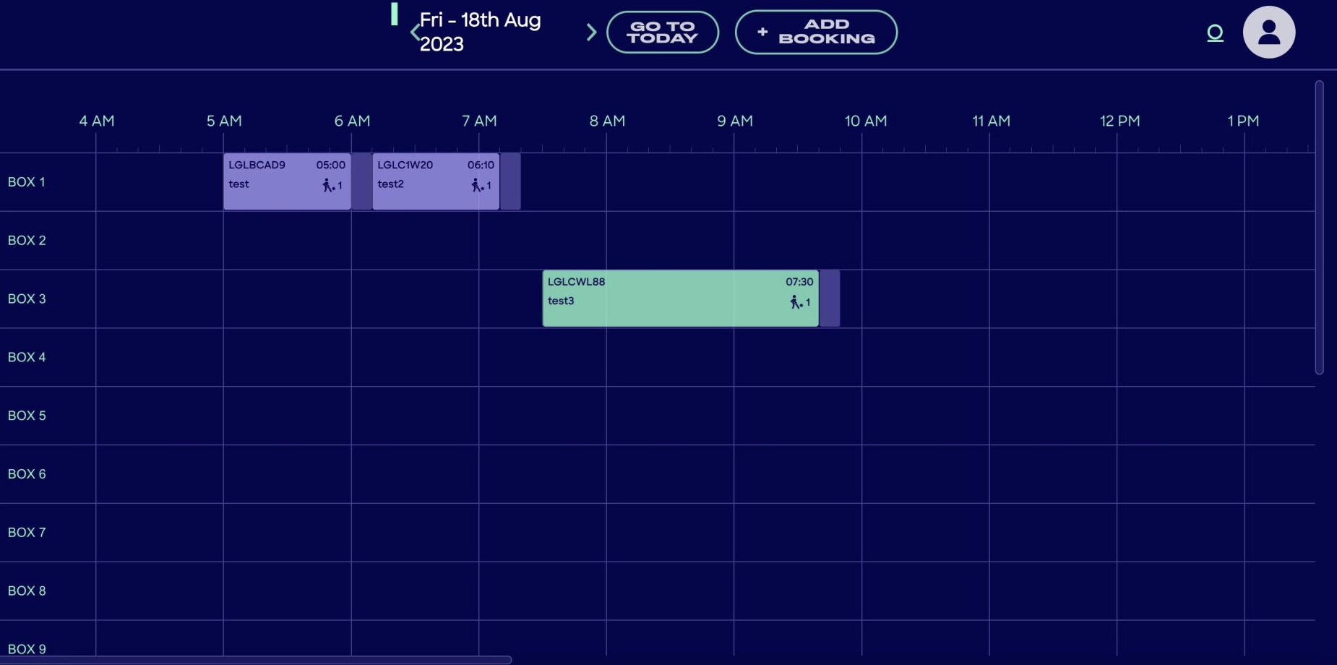Viewport: 1337px width, 665px height.
Task: Click the plus icon in Add Booking
Action: pyautogui.click(x=762, y=32)
